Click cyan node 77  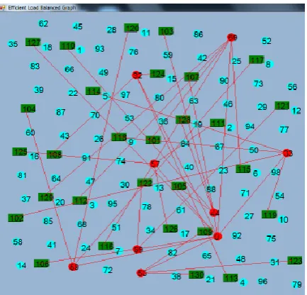click(x=284, y=130)
